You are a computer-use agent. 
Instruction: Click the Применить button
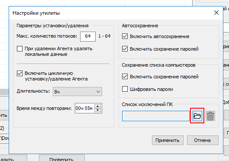click(x=168, y=140)
